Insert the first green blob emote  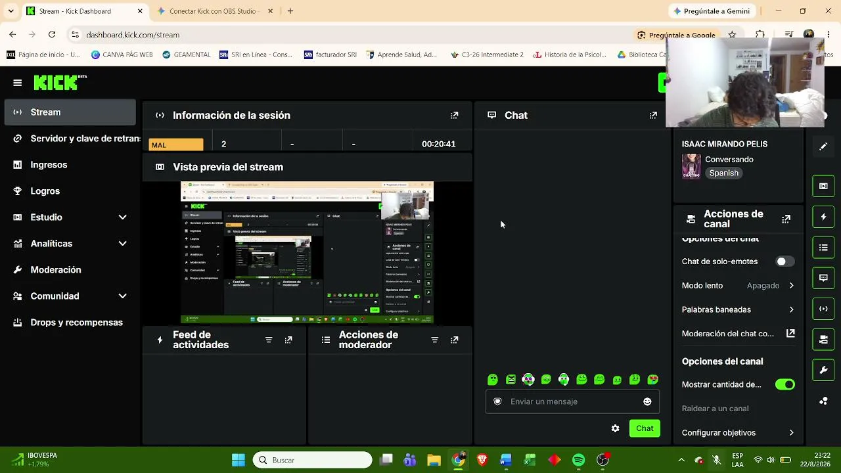click(493, 379)
